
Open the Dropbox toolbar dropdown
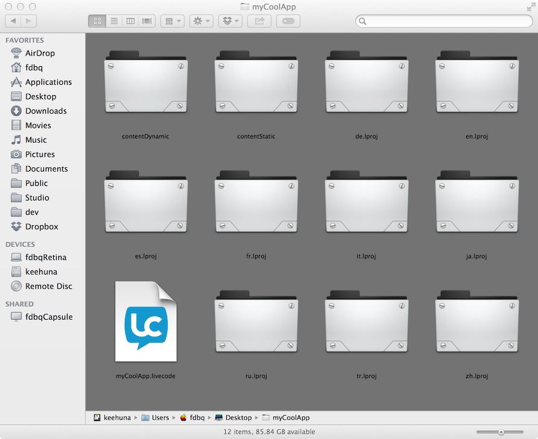coord(230,21)
